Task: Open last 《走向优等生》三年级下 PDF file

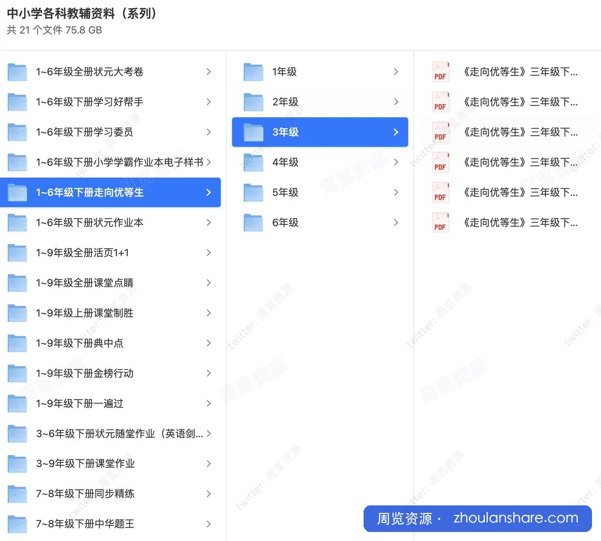Action: (506, 222)
